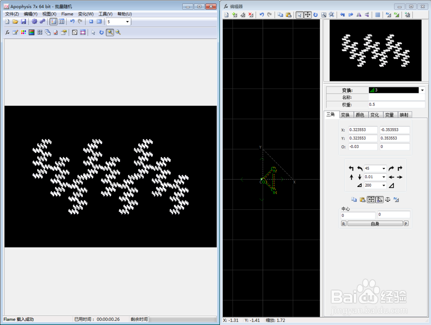The image size is (431, 325).
Task: Toggle transparency checkerboard icon
Action: coord(75,32)
